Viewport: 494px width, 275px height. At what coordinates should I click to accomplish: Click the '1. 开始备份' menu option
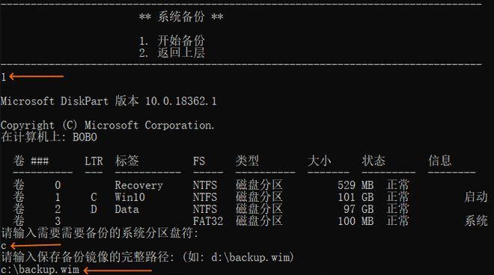pos(171,40)
